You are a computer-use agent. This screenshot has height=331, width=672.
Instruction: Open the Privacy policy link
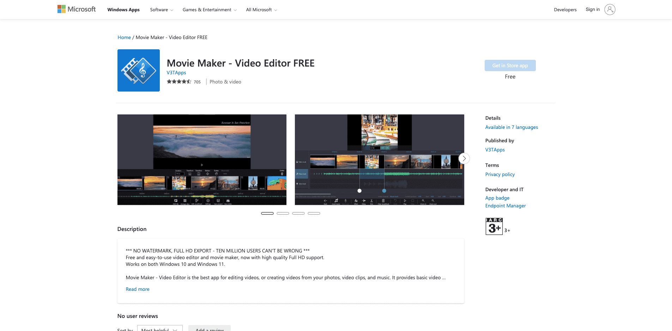tap(500, 174)
